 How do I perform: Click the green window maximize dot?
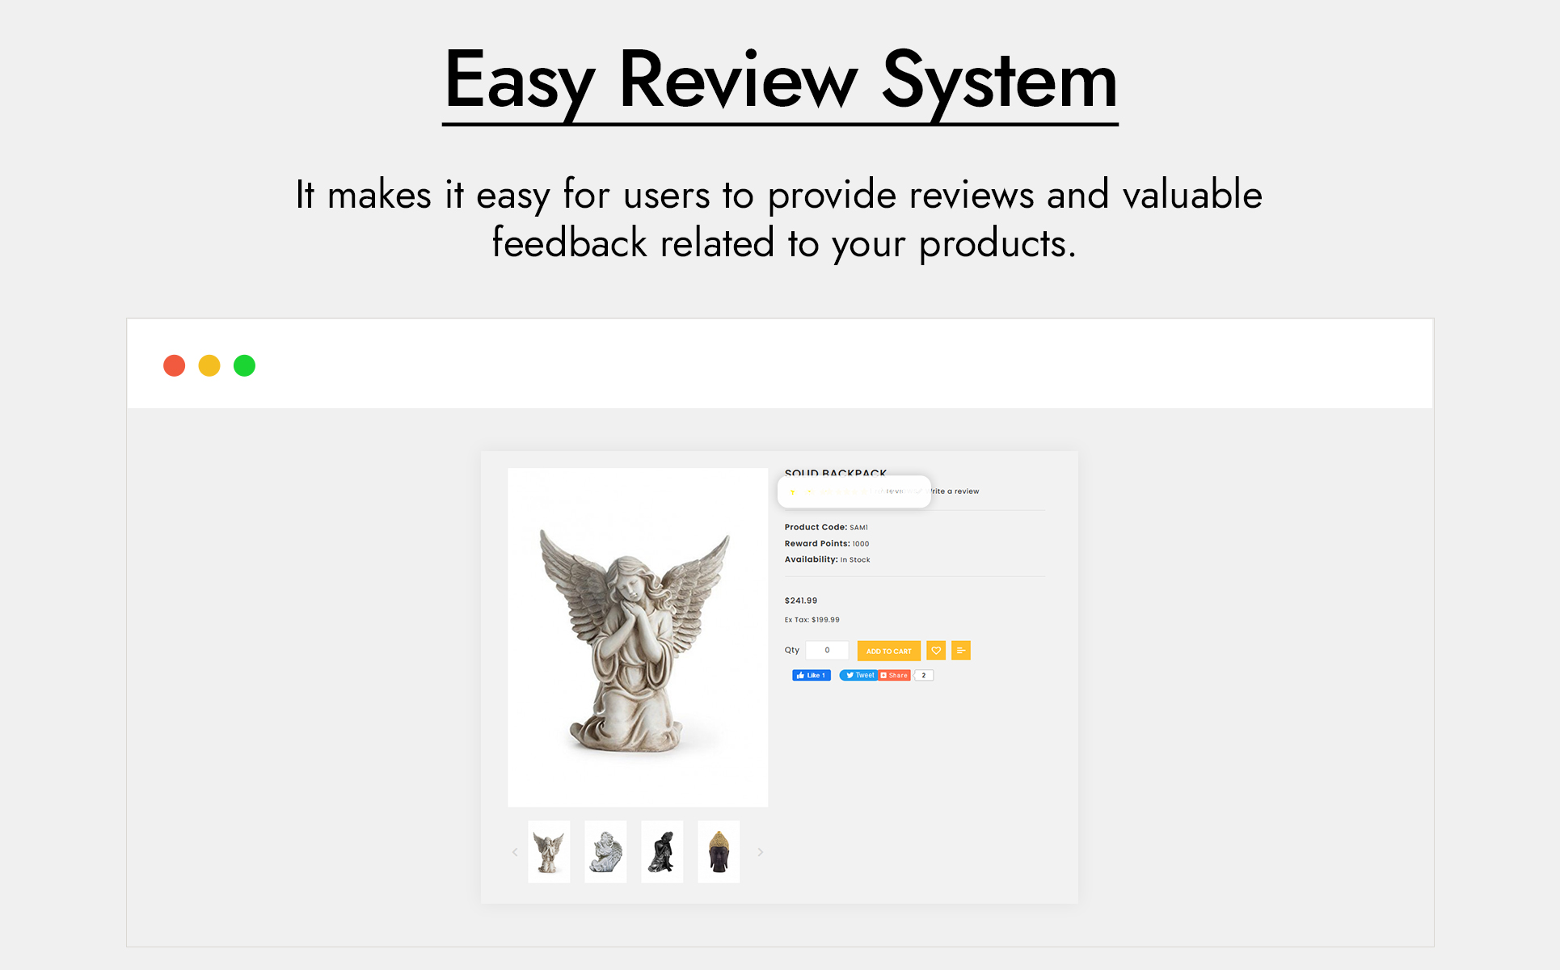click(244, 366)
